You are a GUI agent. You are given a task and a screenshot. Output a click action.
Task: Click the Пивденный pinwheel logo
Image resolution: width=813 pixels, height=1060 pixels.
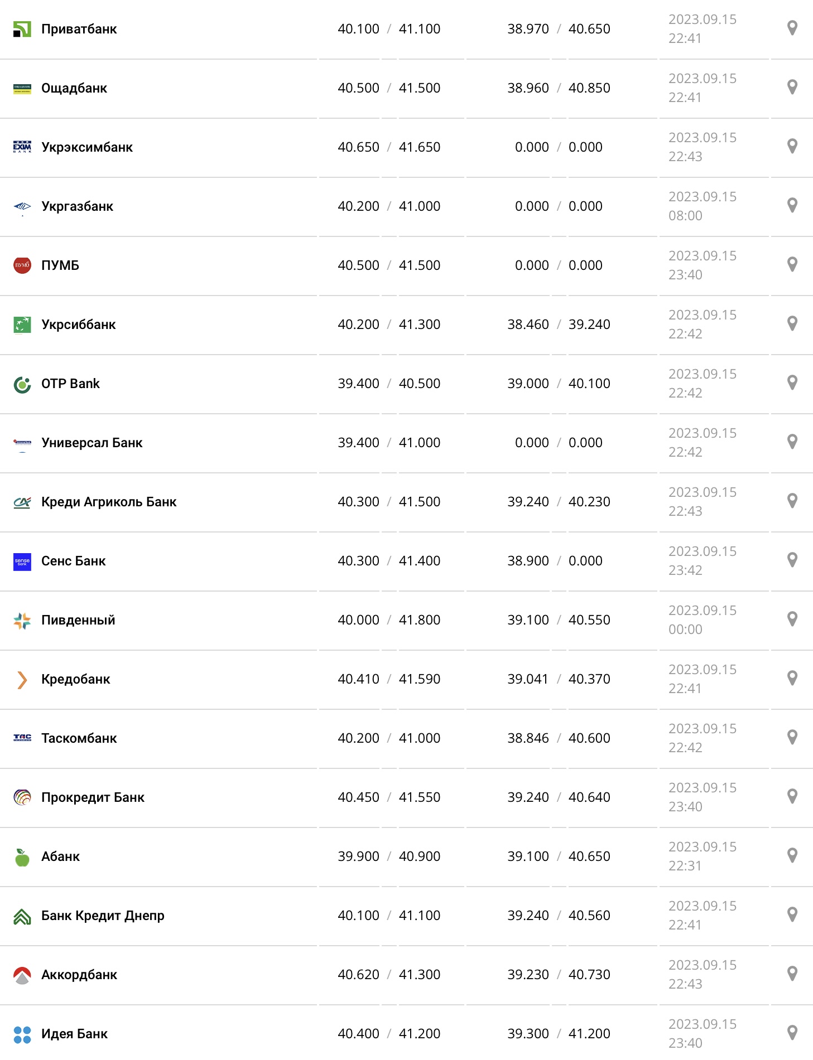pyautogui.click(x=22, y=620)
